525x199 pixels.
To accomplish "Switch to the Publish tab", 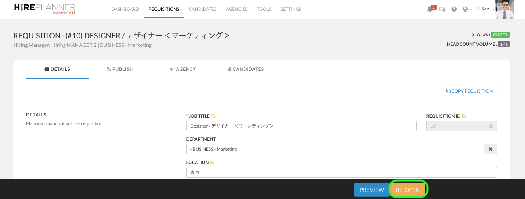I will pos(120,69).
